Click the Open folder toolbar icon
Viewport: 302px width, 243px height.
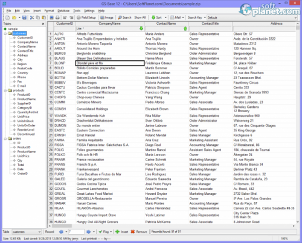[14, 17]
